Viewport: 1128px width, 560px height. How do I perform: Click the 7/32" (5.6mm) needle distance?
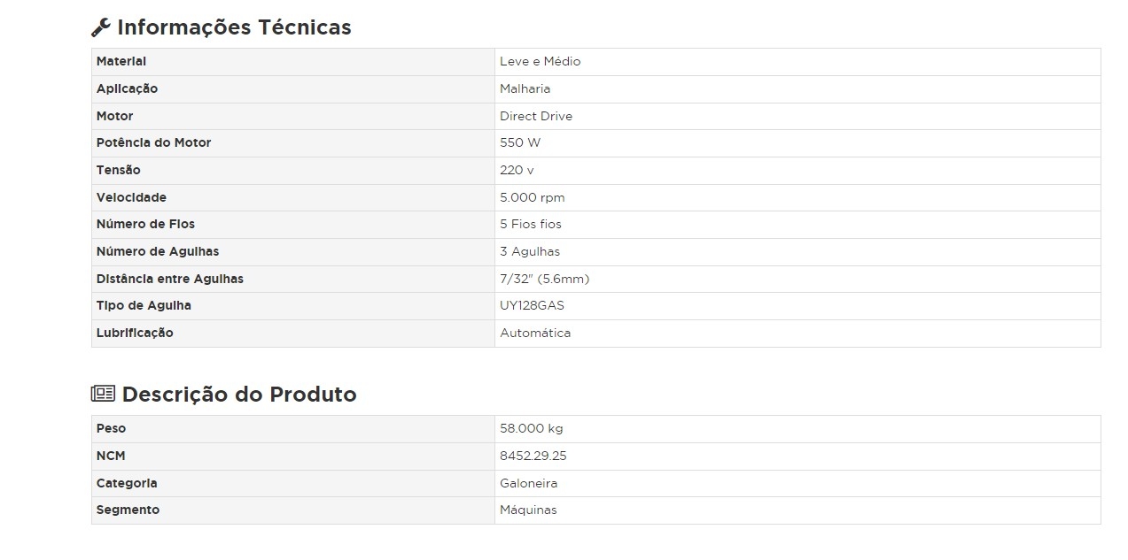(x=544, y=279)
